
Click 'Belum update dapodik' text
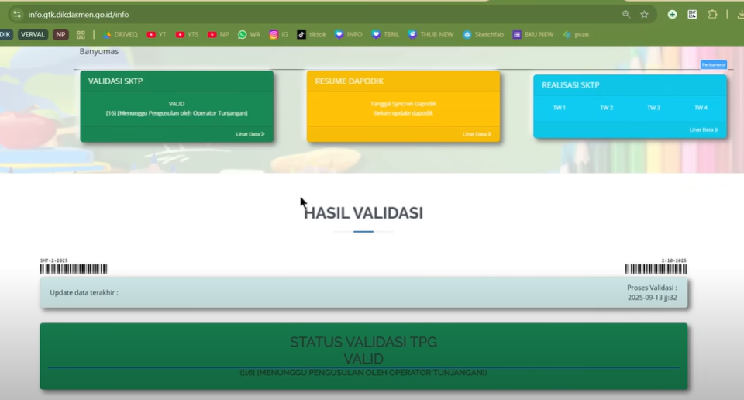pos(403,113)
